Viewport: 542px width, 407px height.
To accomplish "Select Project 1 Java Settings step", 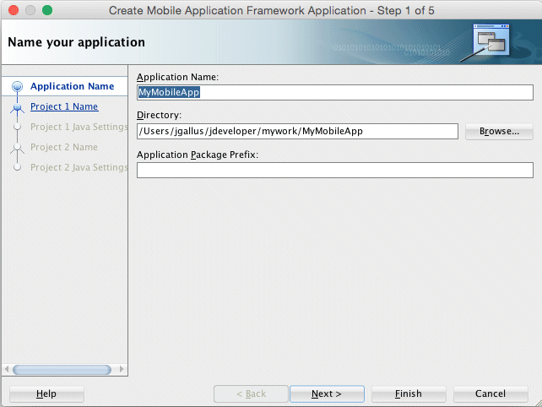I will point(79,127).
